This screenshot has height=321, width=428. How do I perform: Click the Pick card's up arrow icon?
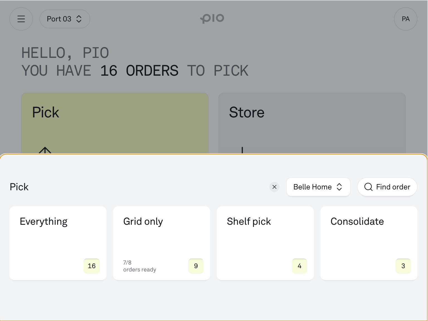click(x=45, y=150)
